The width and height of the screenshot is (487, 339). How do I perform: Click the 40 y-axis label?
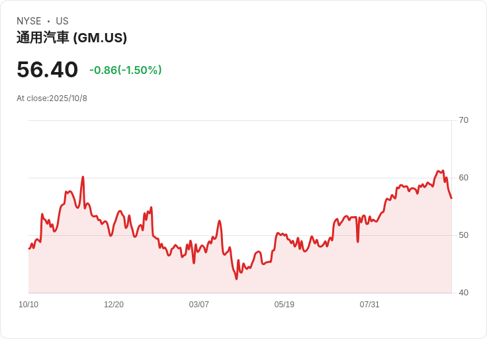tap(463, 293)
